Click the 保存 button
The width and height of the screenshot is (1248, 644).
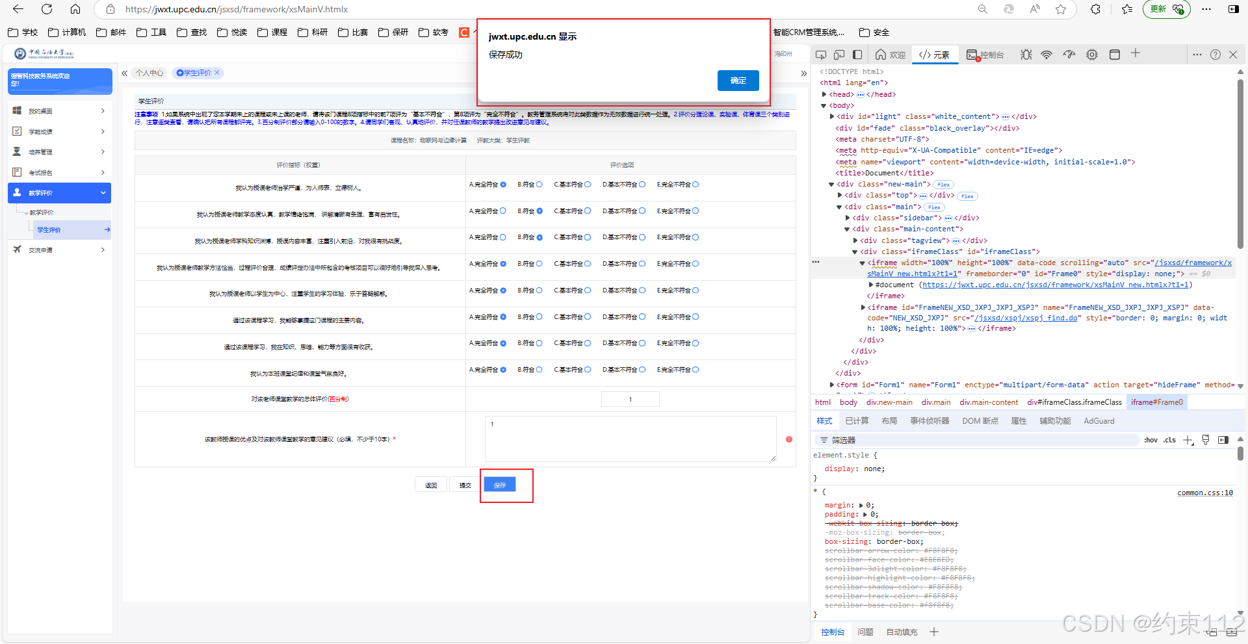click(500, 485)
